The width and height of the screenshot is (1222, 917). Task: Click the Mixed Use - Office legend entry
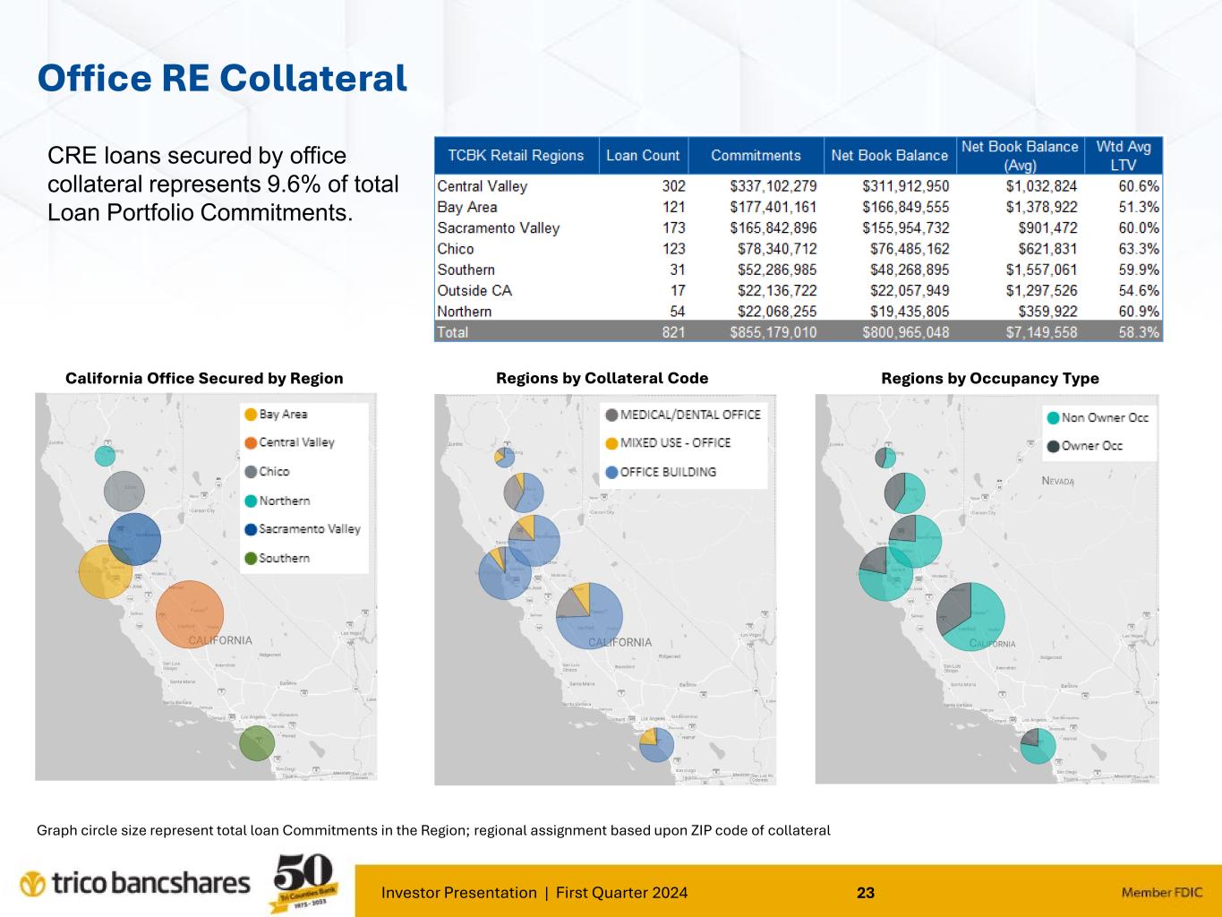click(x=668, y=443)
